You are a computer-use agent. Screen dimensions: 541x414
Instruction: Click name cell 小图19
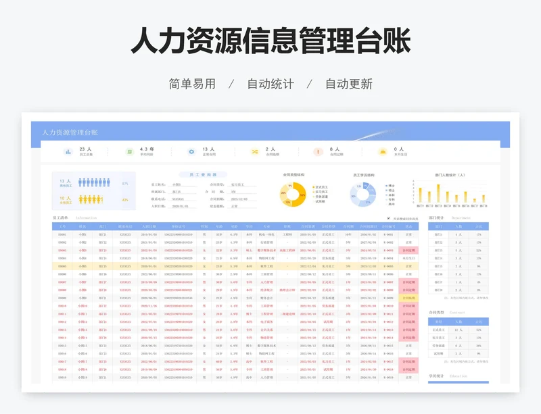[x=83, y=378]
